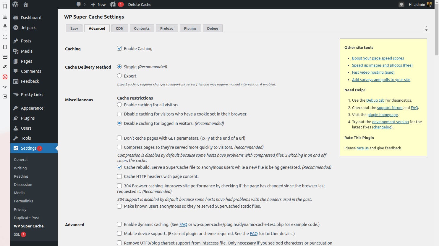
Task: Click the add web panel plus icon
Action: pos(5,97)
